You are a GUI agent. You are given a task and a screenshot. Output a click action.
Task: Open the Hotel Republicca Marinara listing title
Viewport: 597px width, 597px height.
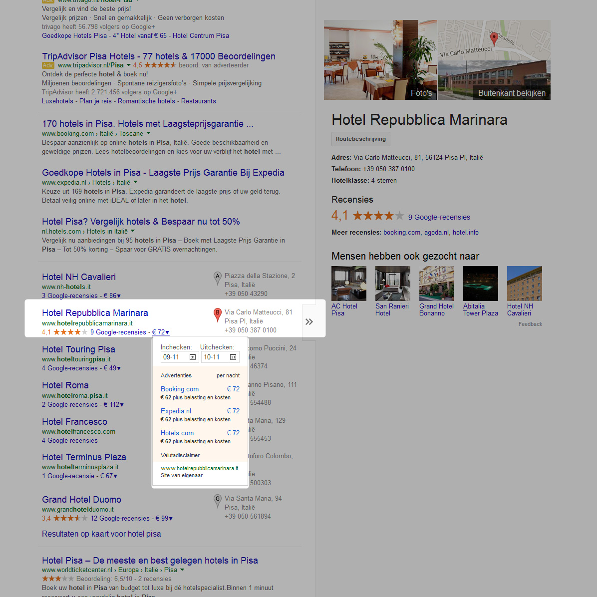pyautogui.click(x=95, y=313)
